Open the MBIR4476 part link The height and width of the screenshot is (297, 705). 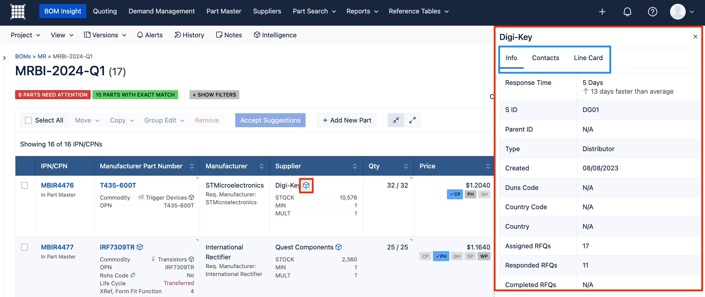[x=57, y=185]
